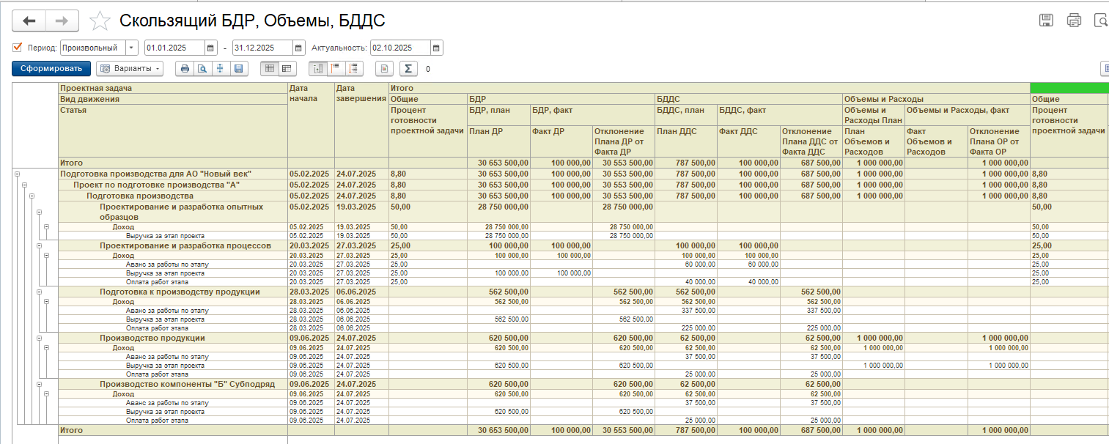
Task: Collapse Подготовка производства для АО "Новый век"
Action: point(17,174)
